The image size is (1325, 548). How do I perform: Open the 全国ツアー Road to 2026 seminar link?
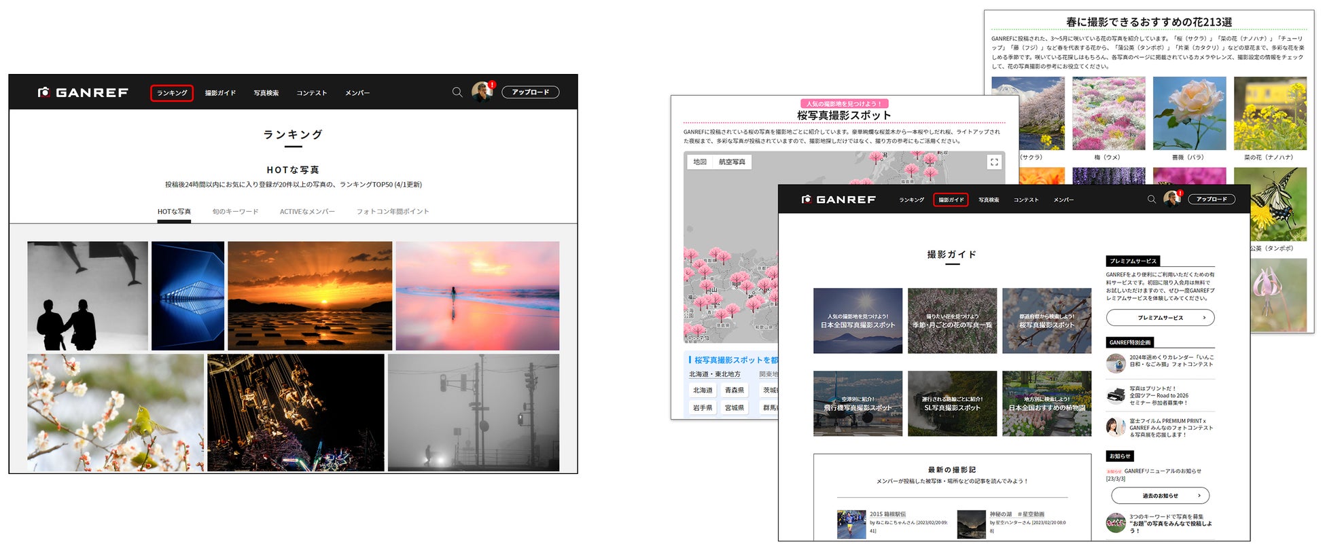(1159, 395)
